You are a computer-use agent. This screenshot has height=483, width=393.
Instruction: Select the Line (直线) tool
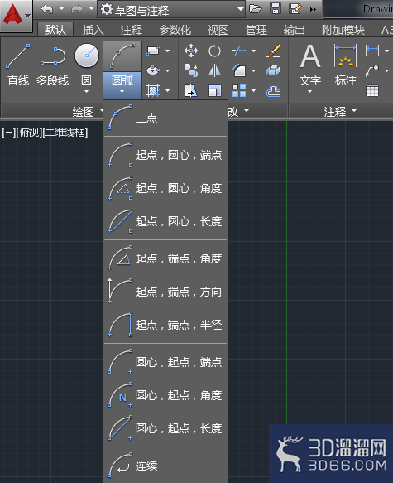point(18,65)
